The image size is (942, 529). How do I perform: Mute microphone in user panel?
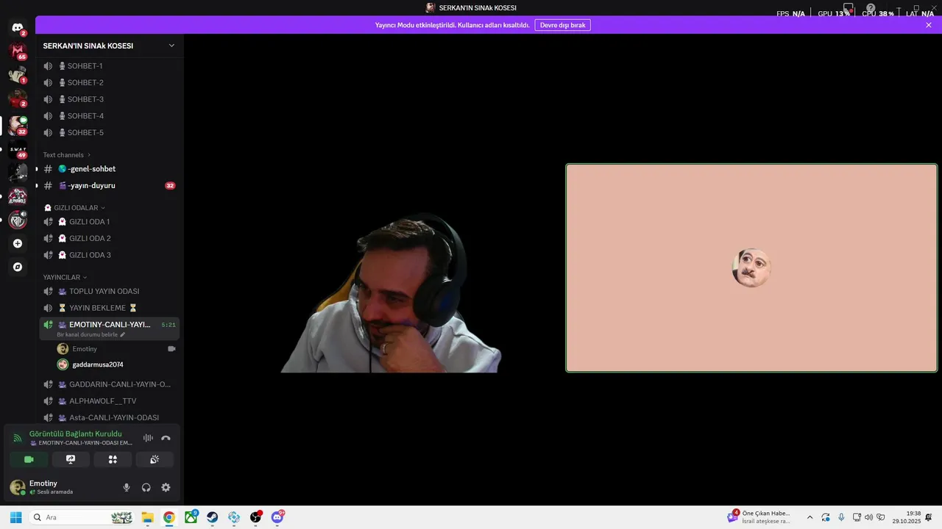click(127, 487)
